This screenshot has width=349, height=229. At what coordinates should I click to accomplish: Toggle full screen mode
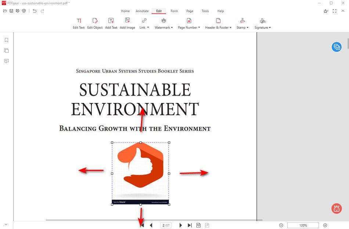(x=334, y=11)
